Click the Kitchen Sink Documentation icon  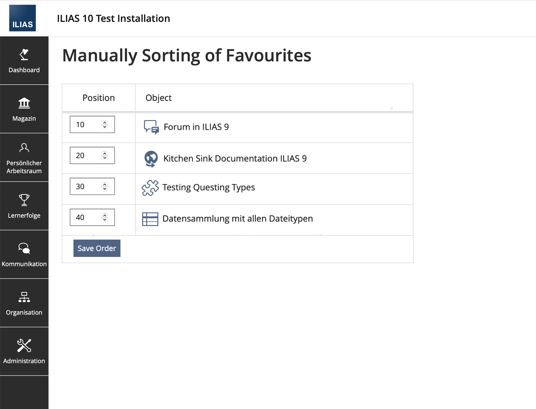(151, 159)
